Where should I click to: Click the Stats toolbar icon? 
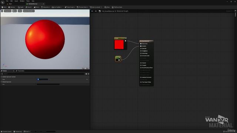[107, 7]
